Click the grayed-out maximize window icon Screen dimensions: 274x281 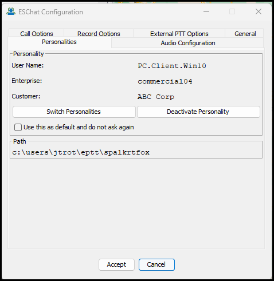pos(232,11)
